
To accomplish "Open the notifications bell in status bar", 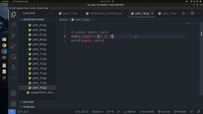I will tap(198, 111).
